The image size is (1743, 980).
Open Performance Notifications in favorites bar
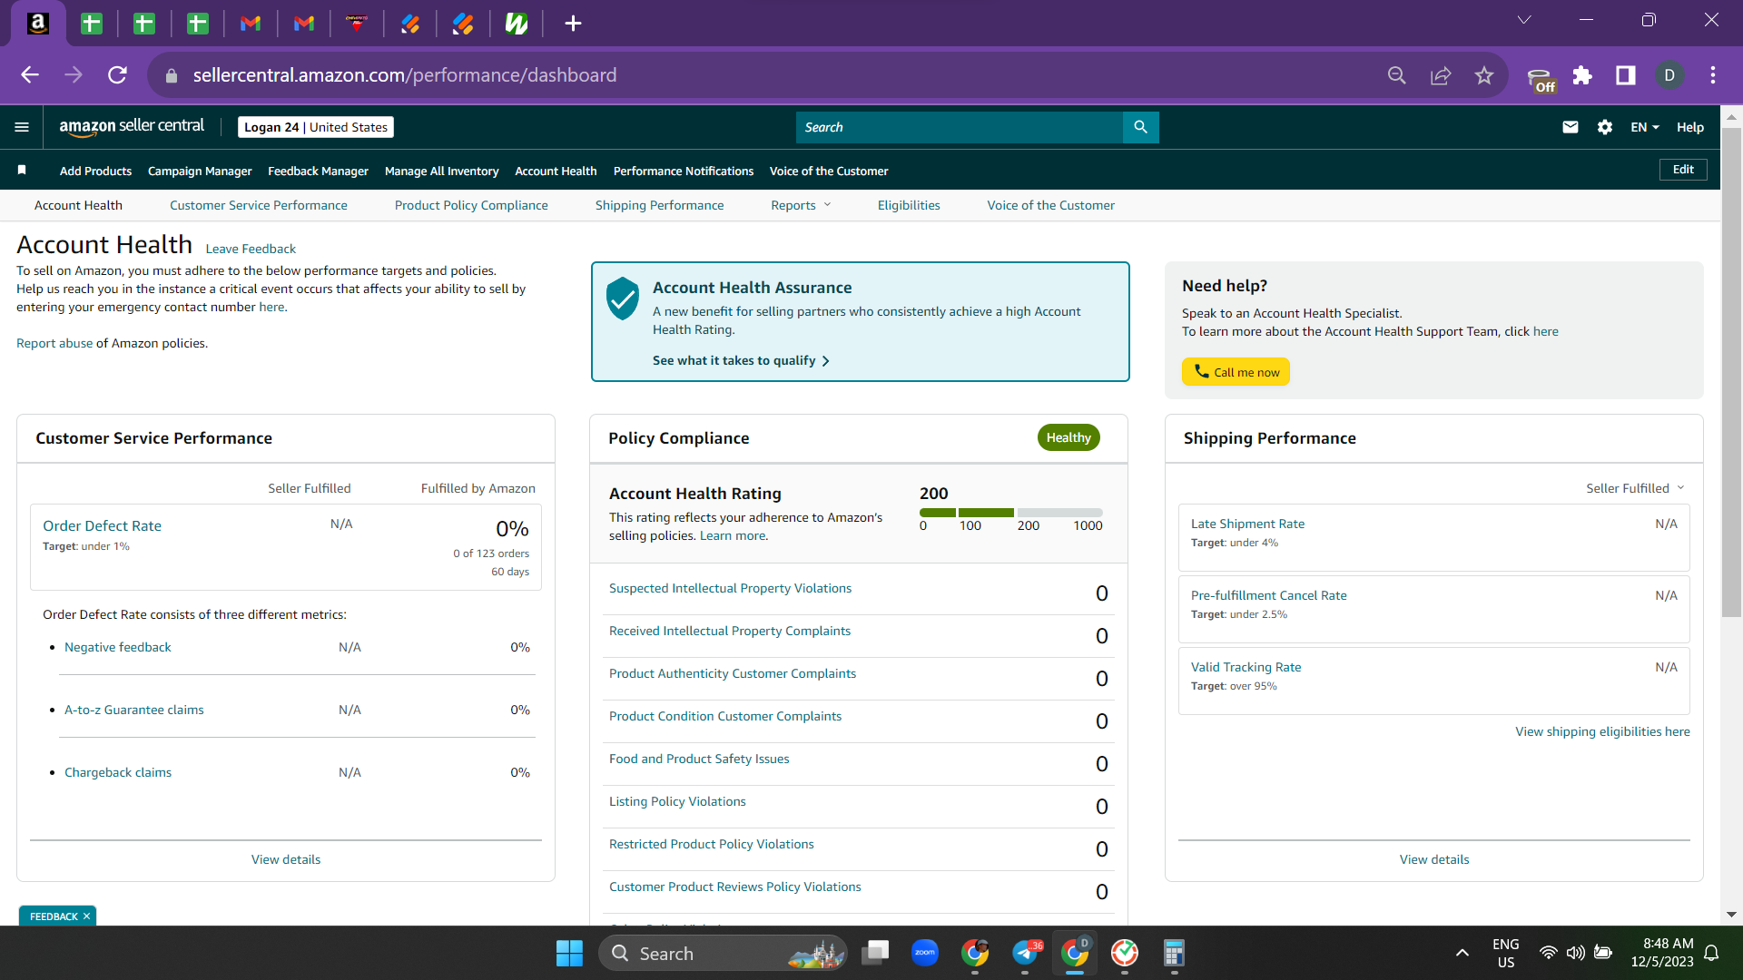click(x=683, y=171)
